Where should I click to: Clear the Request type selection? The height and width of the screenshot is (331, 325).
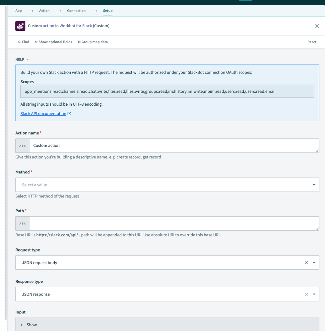pos(306,263)
